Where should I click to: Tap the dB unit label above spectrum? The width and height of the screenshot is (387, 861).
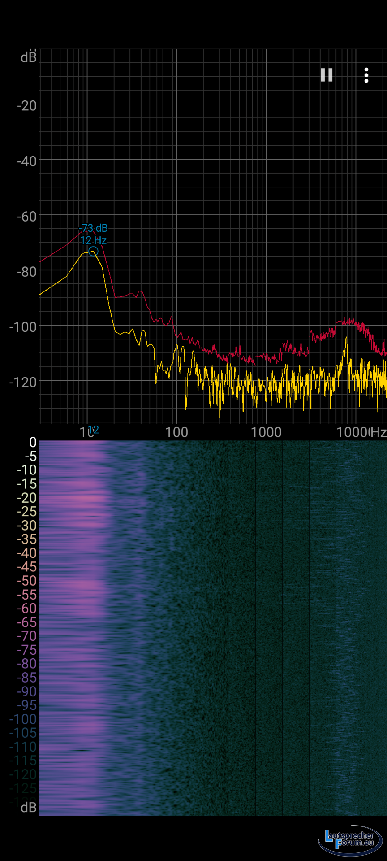pyautogui.click(x=28, y=57)
